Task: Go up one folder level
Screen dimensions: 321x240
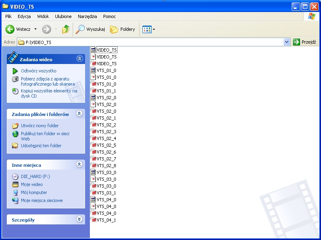Action: [x=66, y=29]
